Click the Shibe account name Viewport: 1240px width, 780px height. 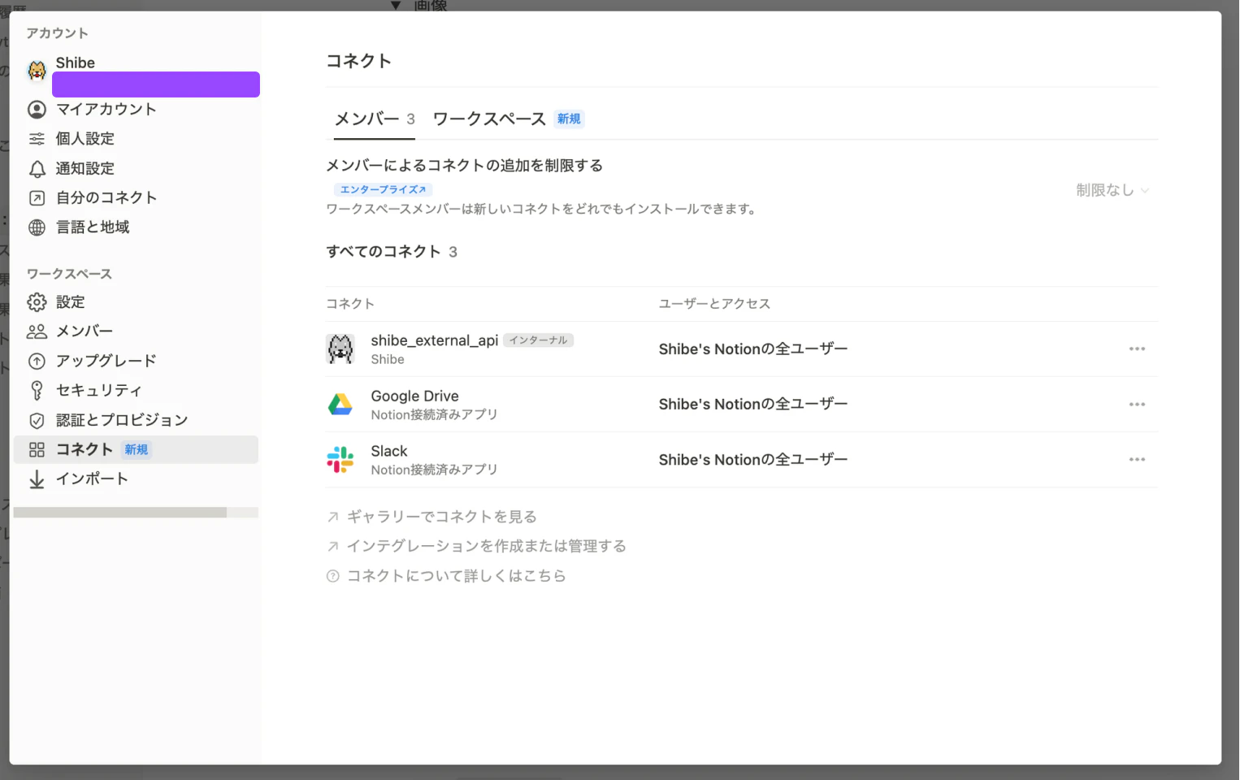76,63
